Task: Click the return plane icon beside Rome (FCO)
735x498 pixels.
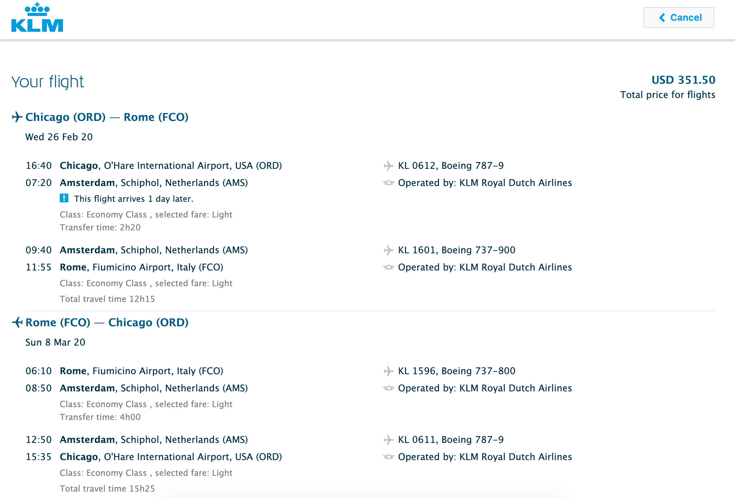Action: click(x=18, y=322)
